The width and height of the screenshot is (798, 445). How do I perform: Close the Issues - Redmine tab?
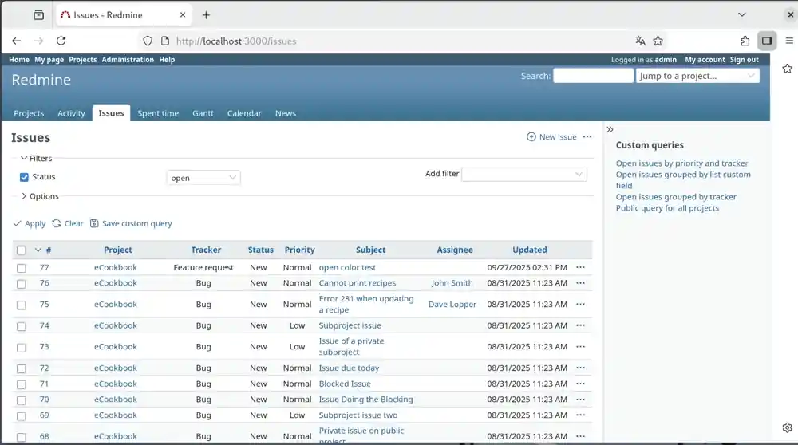[183, 14]
